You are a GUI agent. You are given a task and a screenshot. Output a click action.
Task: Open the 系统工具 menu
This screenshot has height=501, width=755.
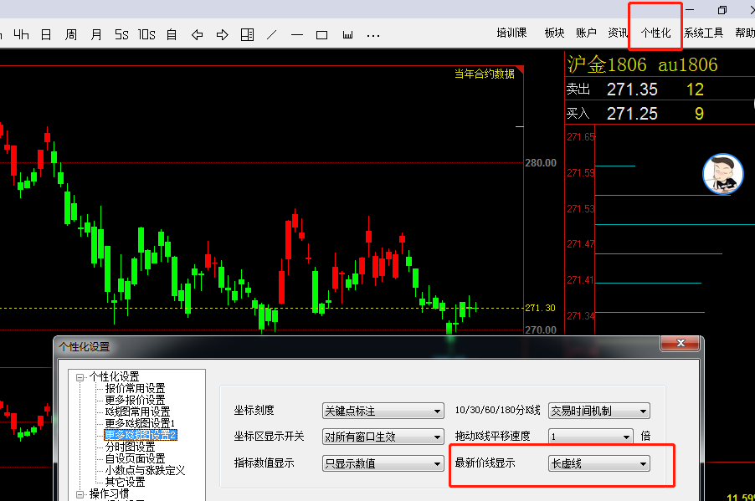pyautogui.click(x=703, y=33)
